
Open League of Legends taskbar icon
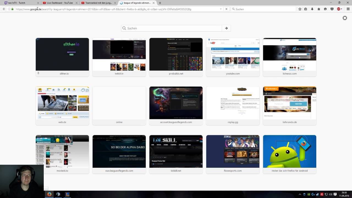67,194
